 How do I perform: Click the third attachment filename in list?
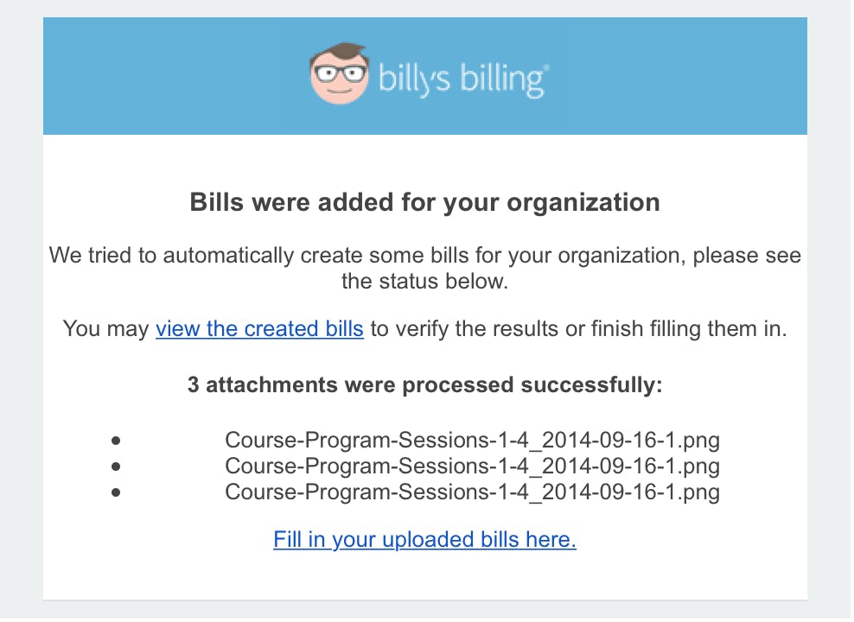click(x=472, y=492)
